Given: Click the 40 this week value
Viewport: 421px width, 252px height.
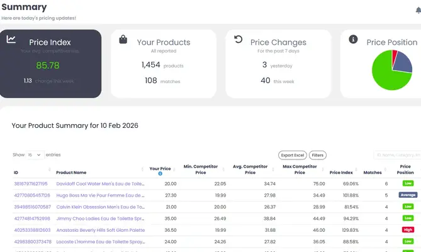Looking at the screenshot, I should (x=266, y=81).
